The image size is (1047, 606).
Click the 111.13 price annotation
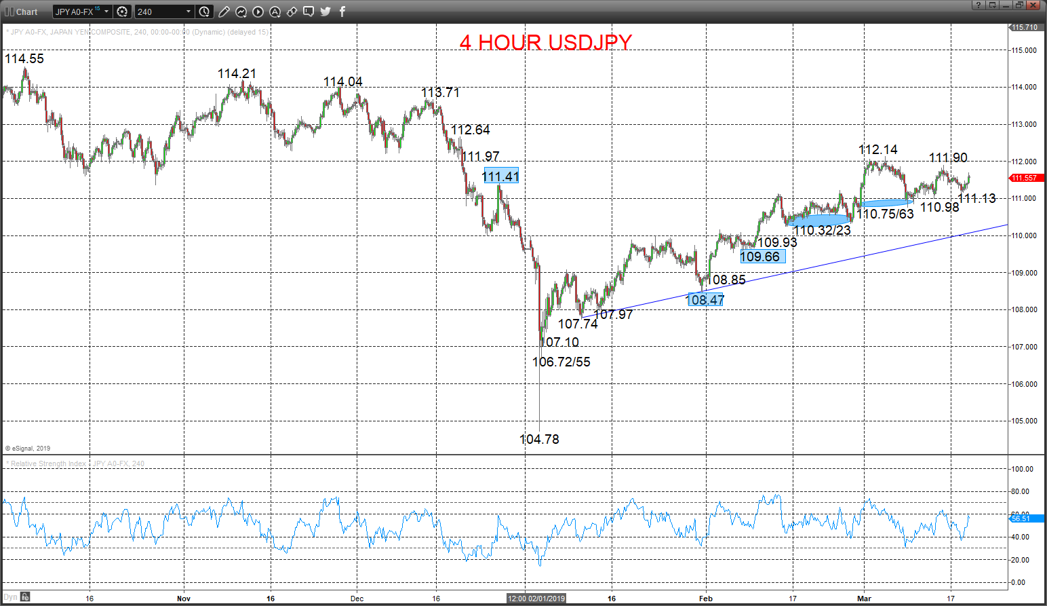point(976,198)
